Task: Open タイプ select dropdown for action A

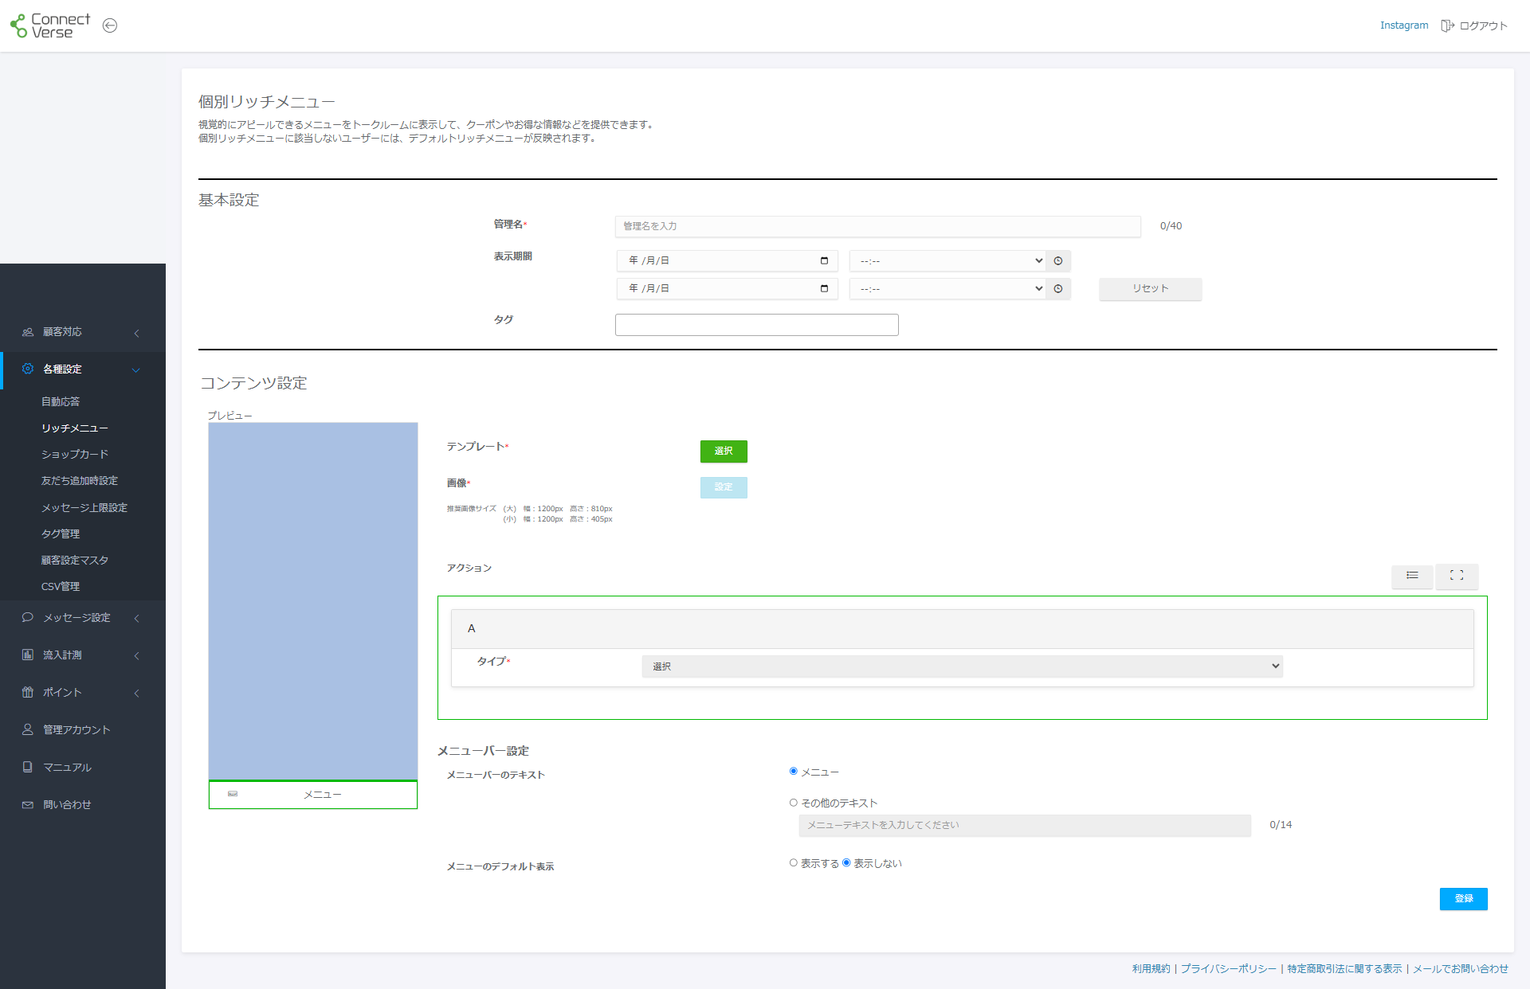Action: 962,666
